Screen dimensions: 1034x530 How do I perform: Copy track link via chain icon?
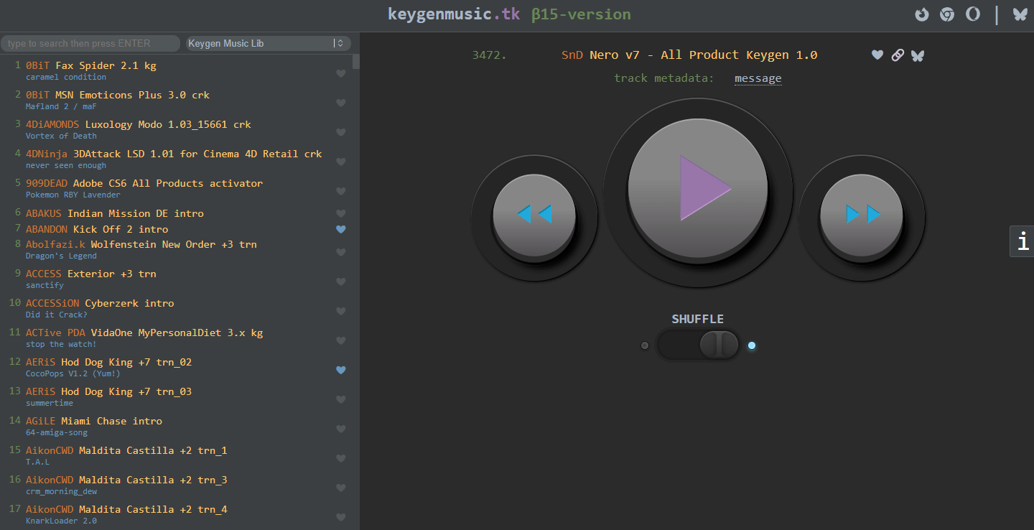[897, 55]
